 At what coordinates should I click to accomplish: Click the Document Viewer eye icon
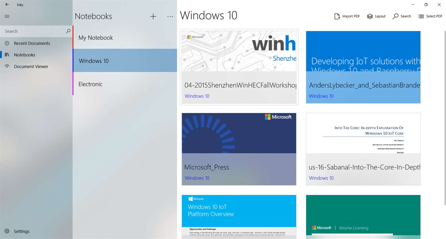pyautogui.click(x=7, y=66)
